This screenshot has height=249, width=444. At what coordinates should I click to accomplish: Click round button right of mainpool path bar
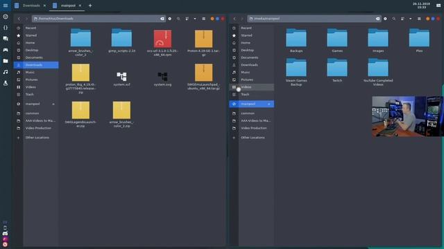[385, 19]
